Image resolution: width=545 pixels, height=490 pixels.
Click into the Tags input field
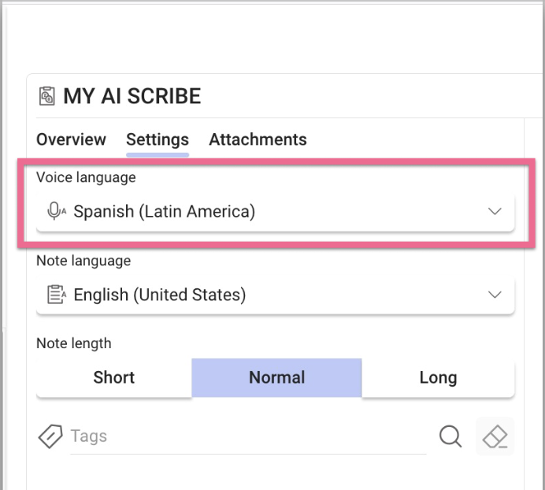pos(248,436)
